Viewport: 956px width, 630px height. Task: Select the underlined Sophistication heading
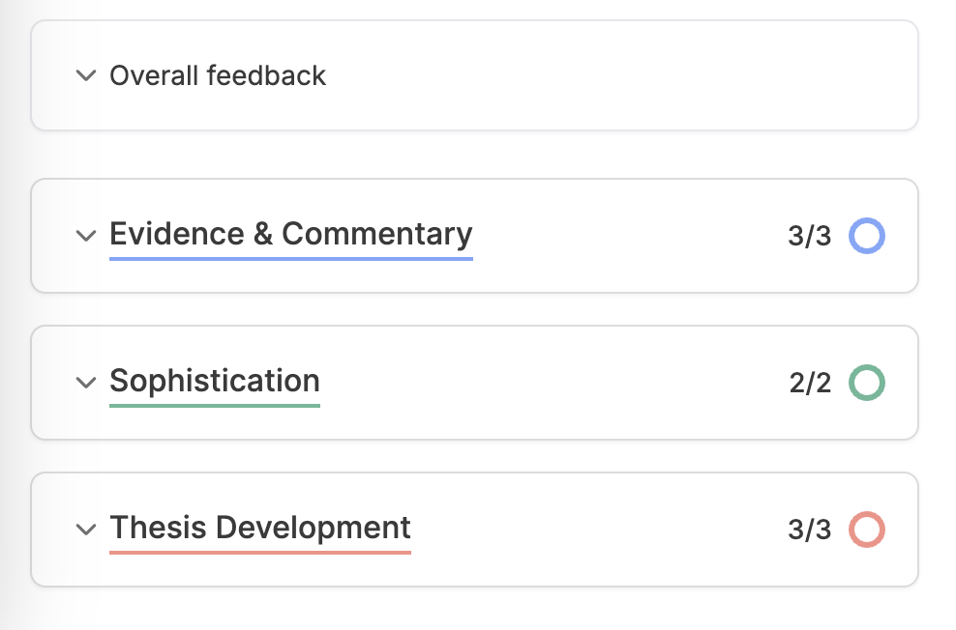click(x=214, y=381)
